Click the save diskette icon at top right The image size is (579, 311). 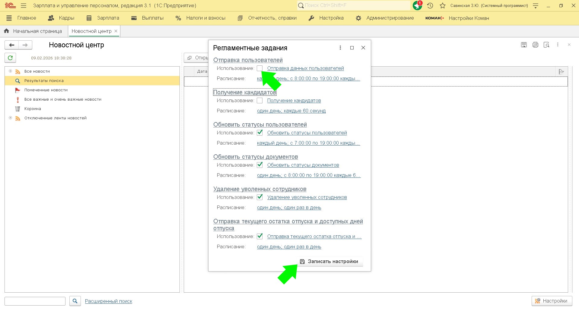[524, 45]
